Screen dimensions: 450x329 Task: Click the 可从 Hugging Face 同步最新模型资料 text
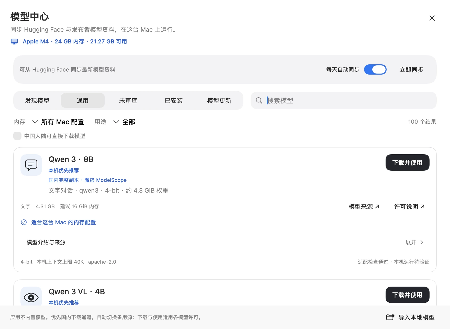[67, 69]
